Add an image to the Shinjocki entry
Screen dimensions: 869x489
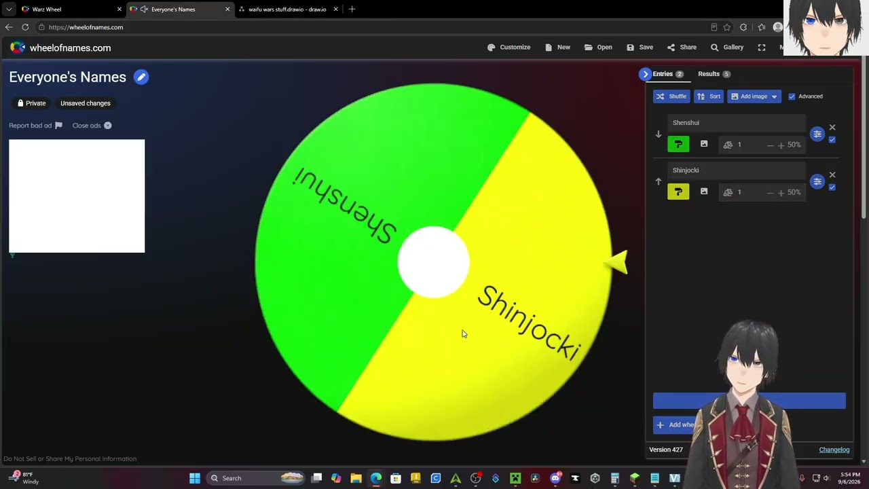point(704,192)
